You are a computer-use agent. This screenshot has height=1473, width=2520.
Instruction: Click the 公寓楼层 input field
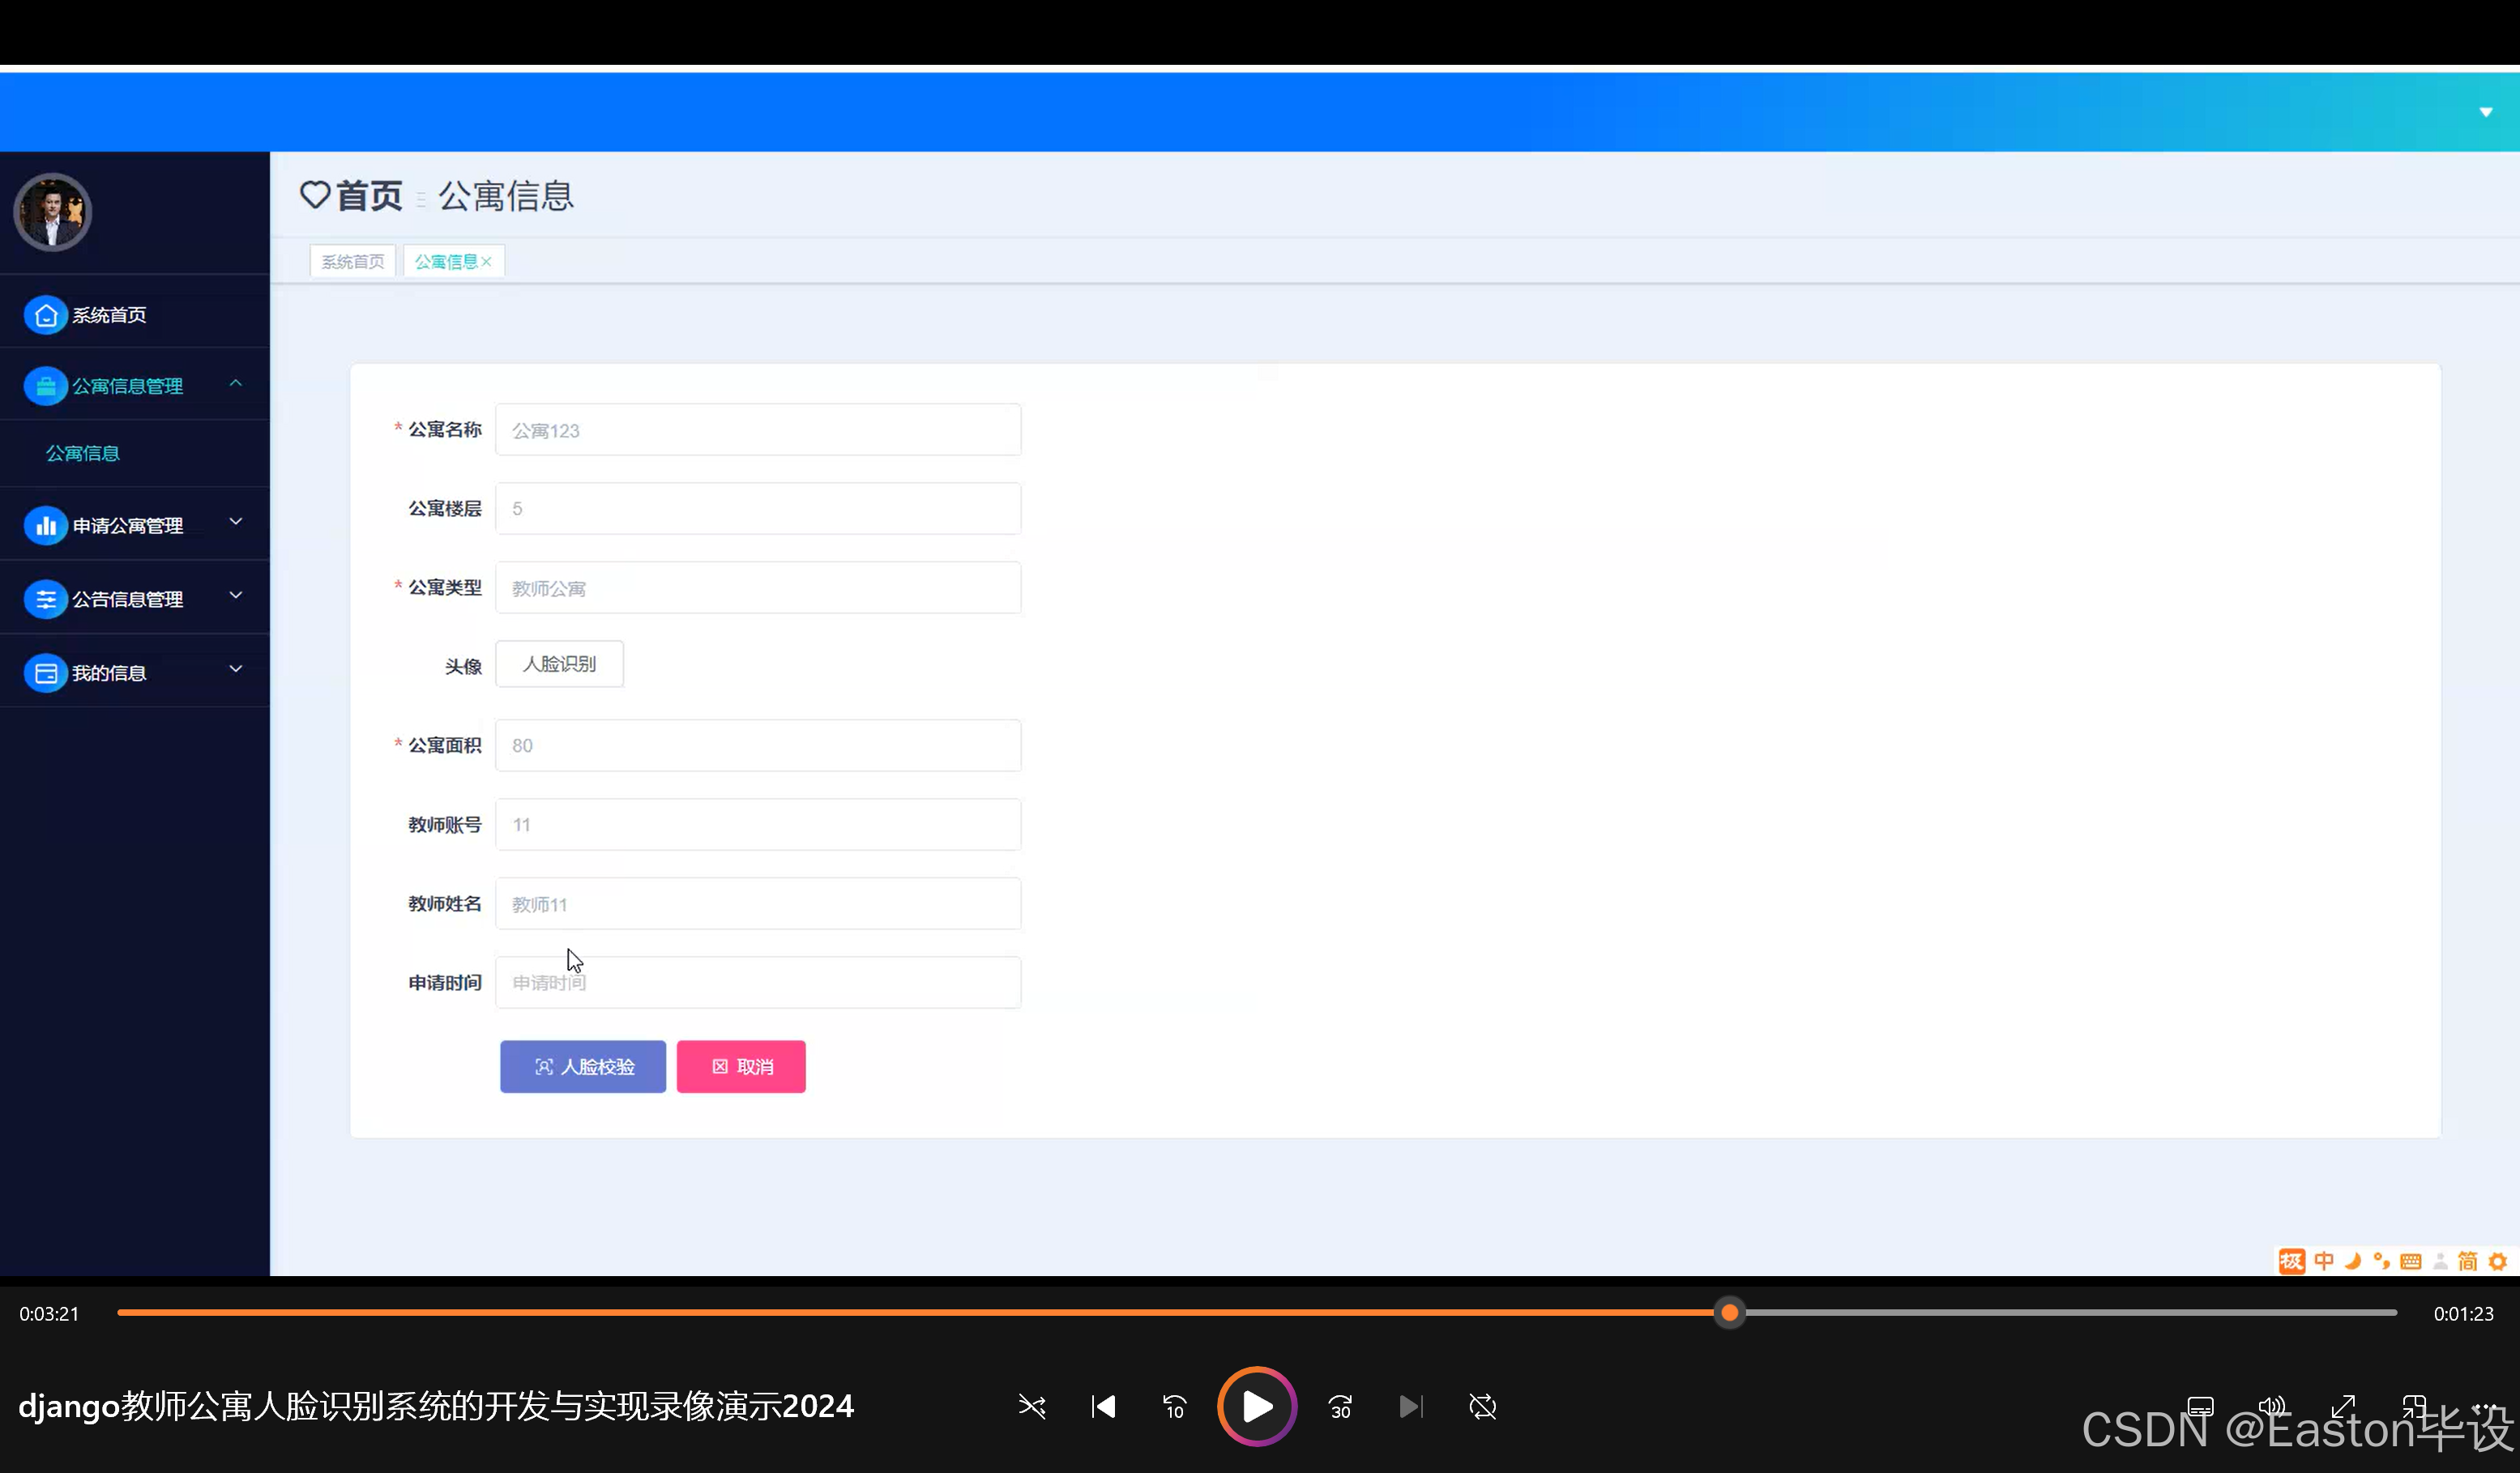coord(758,509)
